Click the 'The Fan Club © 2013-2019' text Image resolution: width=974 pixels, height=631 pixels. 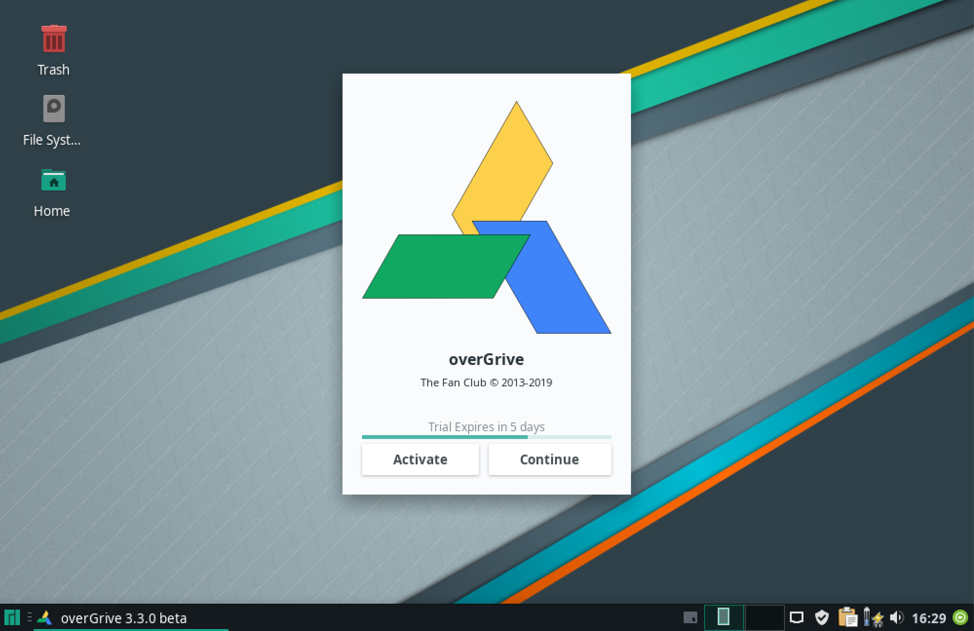[x=486, y=383]
